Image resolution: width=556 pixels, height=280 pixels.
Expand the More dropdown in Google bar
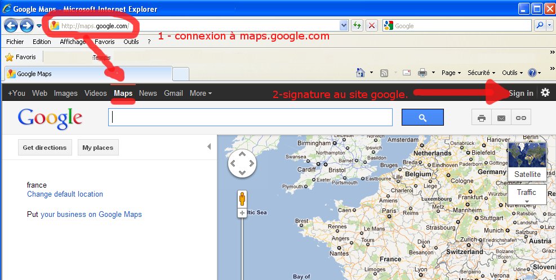(201, 93)
